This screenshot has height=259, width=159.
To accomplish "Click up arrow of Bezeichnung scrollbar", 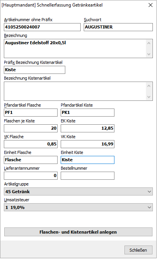I will coord(149,43).
